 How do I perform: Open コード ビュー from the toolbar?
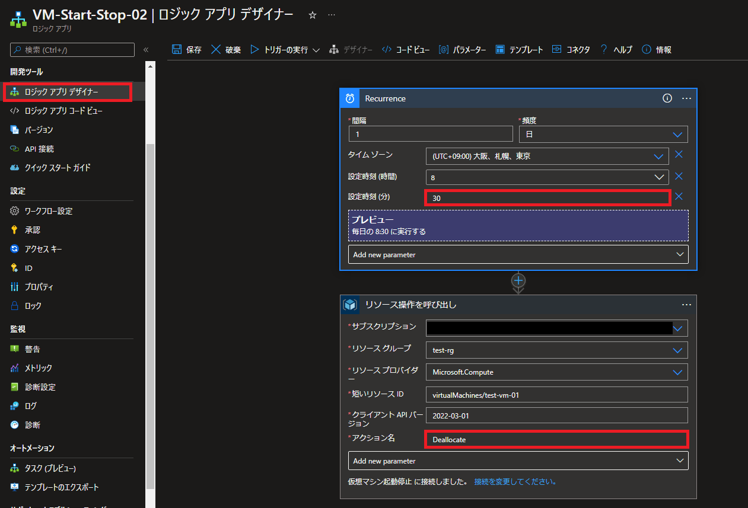coord(406,50)
